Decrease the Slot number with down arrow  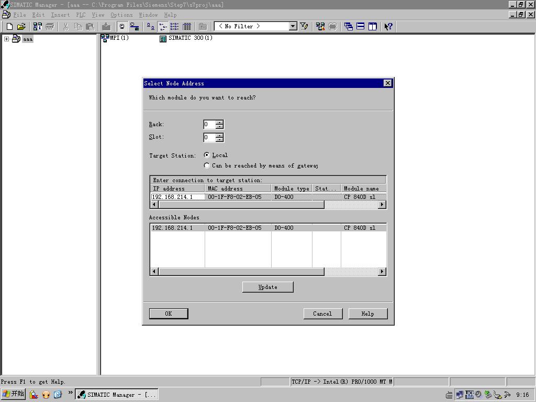click(220, 140)
